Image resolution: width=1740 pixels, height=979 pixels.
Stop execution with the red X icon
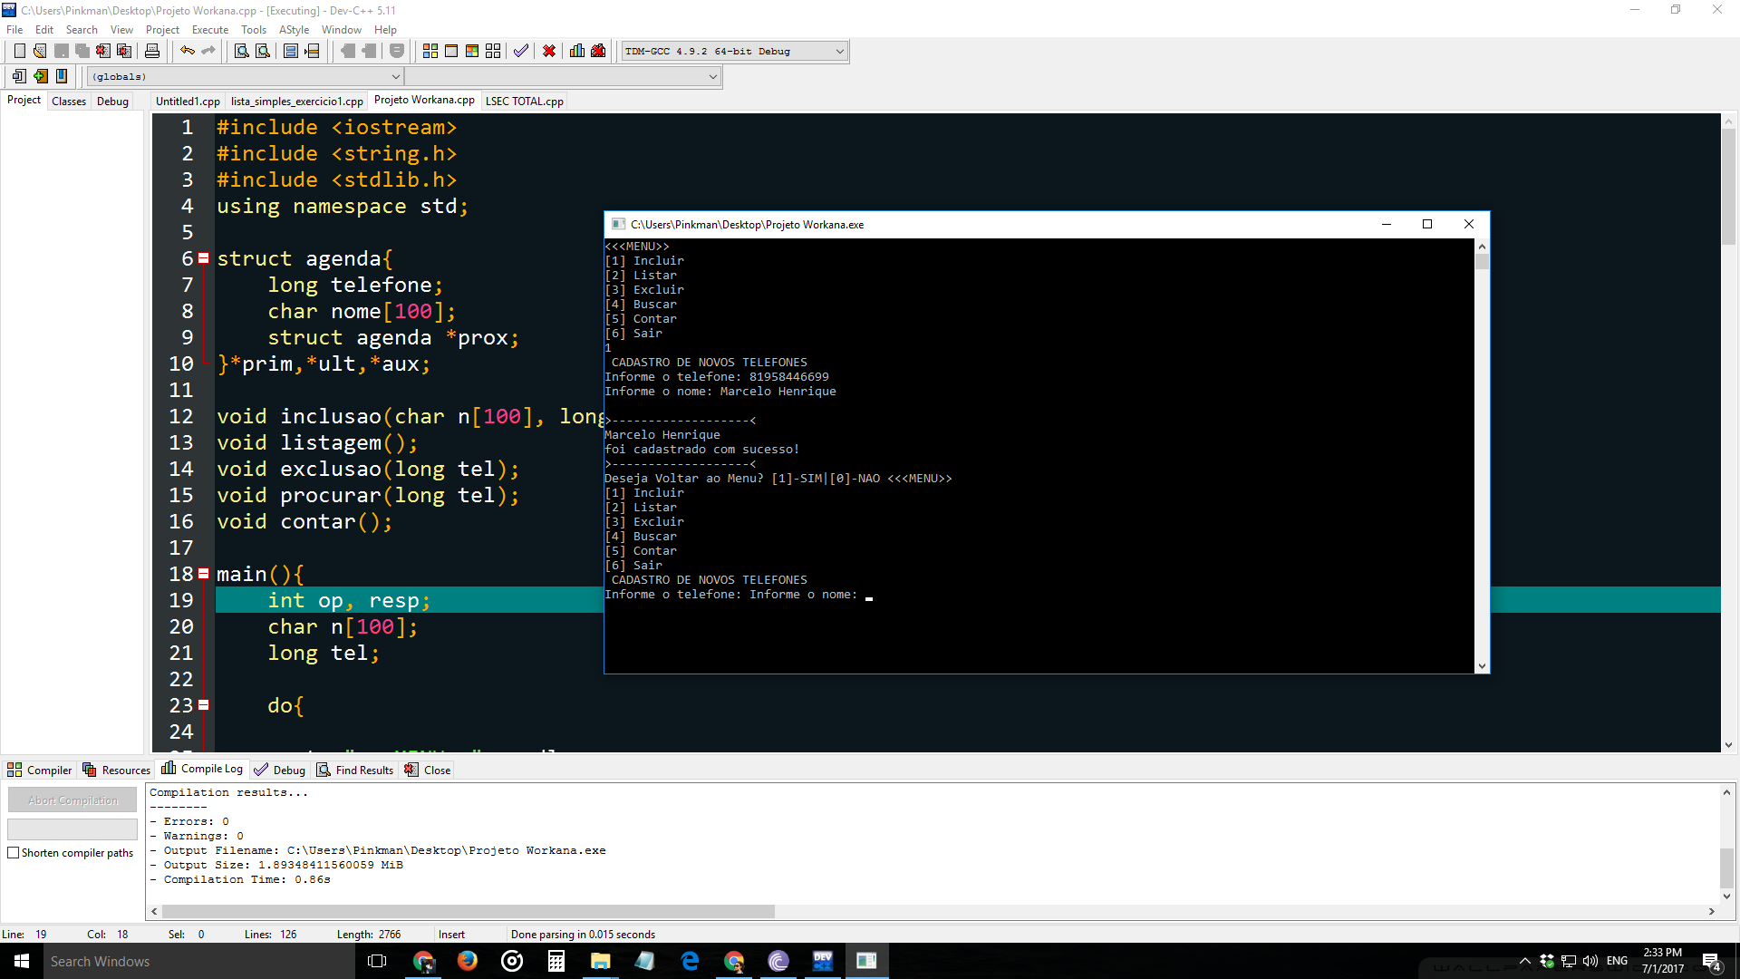pyautogui.click(x=549, y=51)
